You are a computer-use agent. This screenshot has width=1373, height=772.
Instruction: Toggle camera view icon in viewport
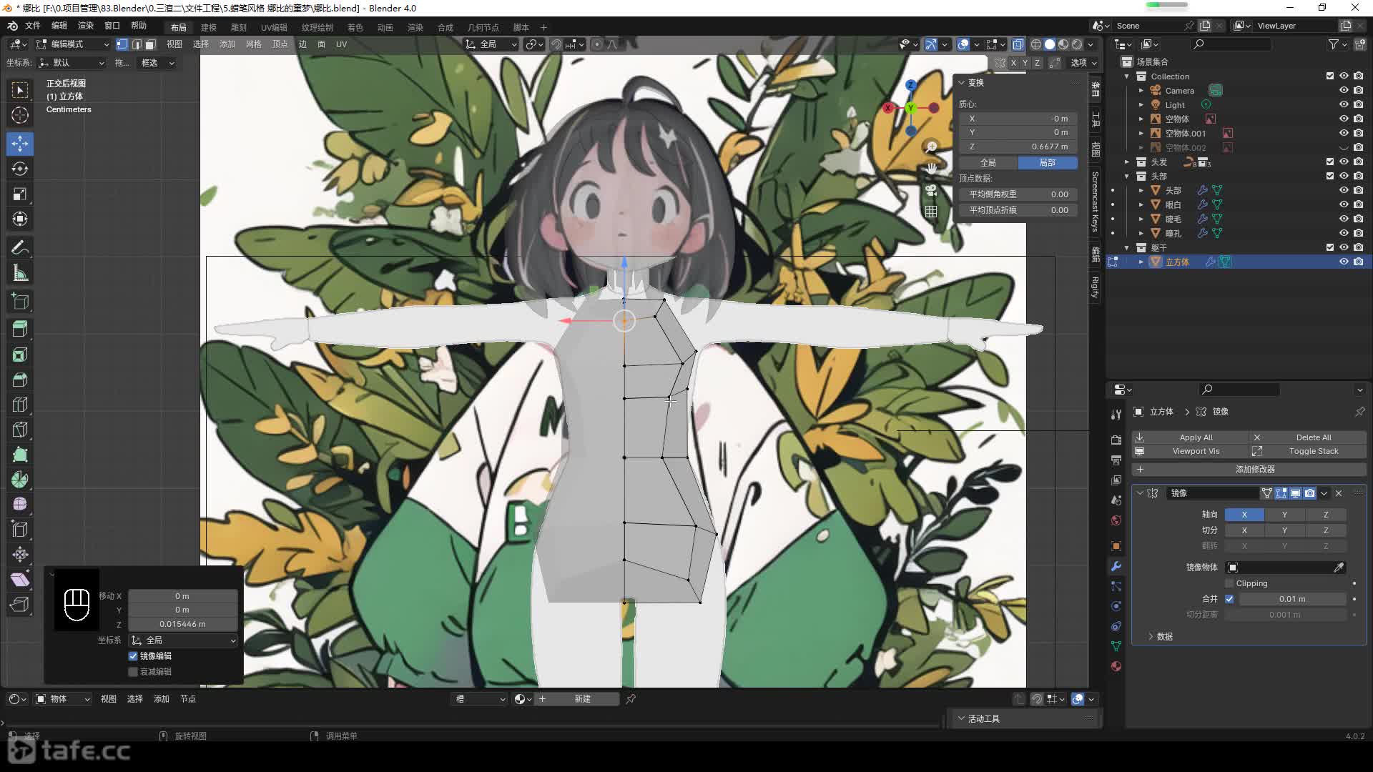click(x=931, y=190)
